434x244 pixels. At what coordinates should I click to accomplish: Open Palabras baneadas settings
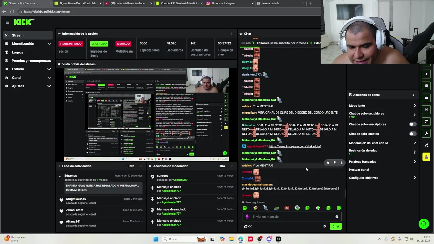(382, 162)
